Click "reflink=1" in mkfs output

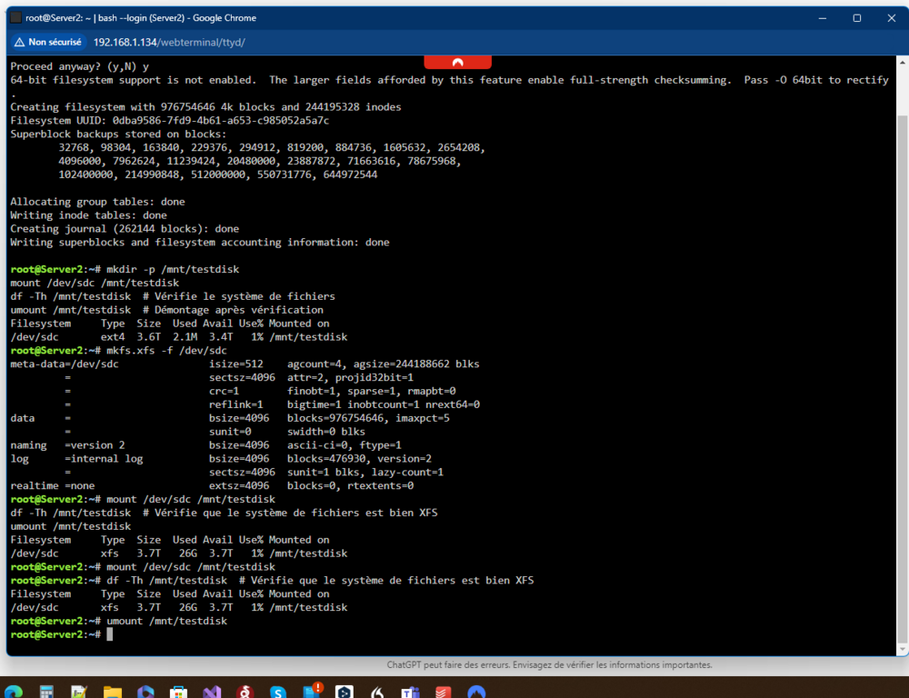(x=236, y=404)
